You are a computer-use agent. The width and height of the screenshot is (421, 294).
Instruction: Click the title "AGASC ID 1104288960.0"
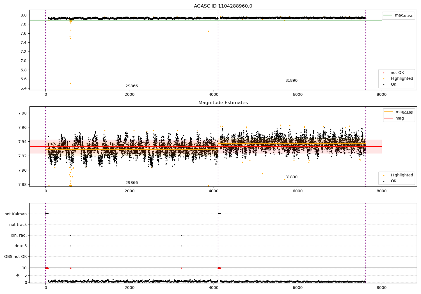pyautogui.click(x=223, y=6)
